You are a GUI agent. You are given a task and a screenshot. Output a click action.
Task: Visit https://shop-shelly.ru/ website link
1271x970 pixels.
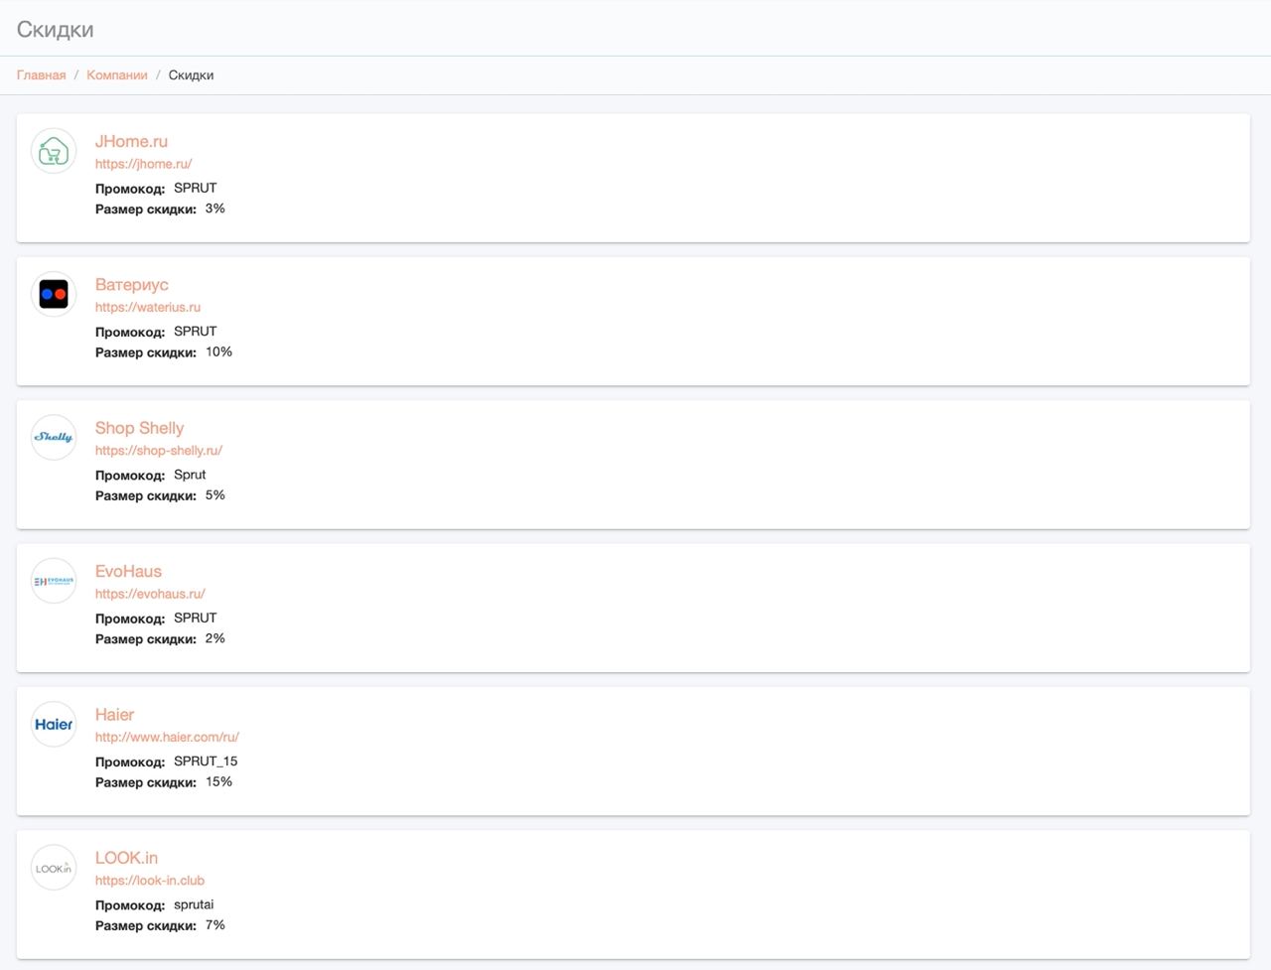[x=159, y=451]
